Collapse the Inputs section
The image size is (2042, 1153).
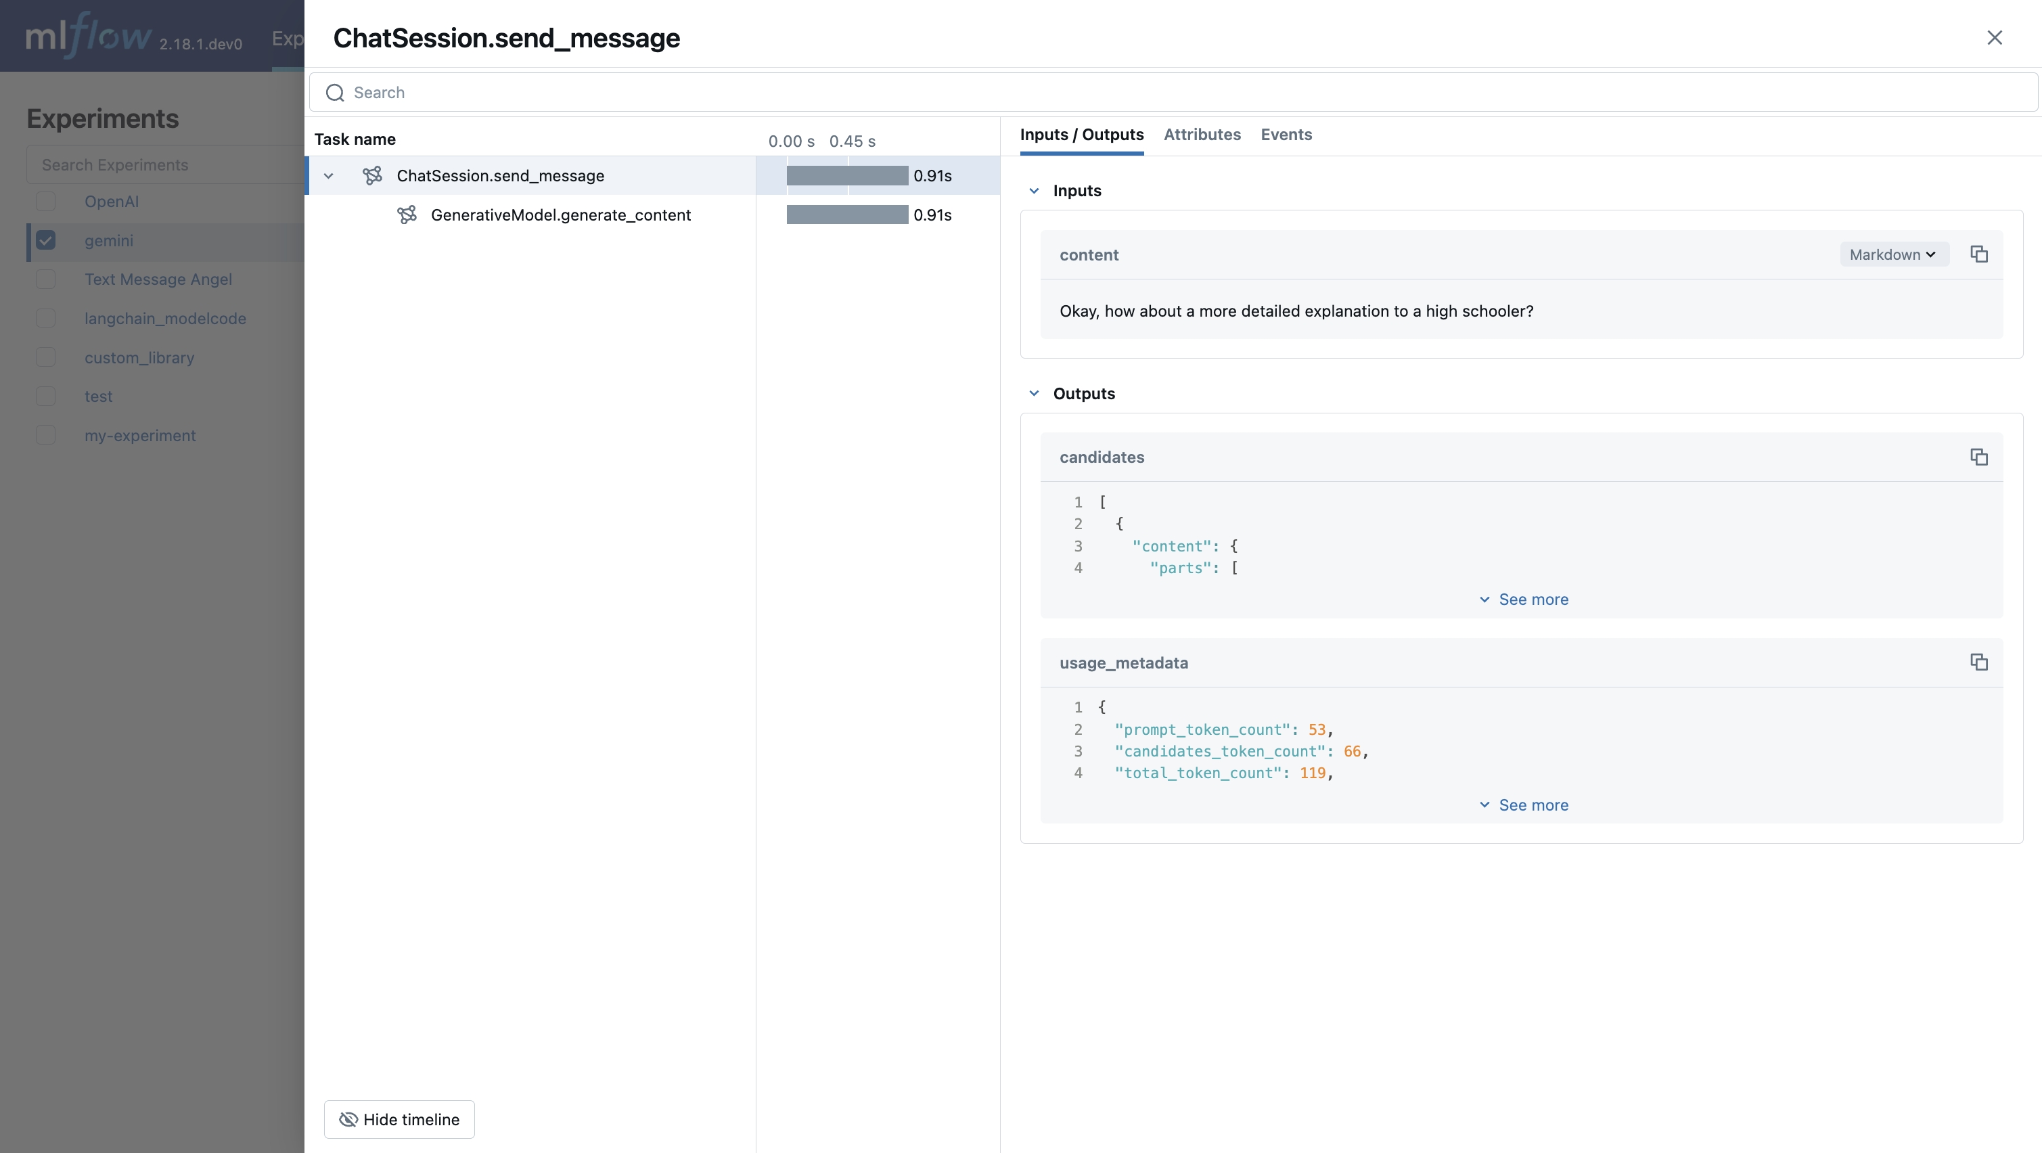1034,191
